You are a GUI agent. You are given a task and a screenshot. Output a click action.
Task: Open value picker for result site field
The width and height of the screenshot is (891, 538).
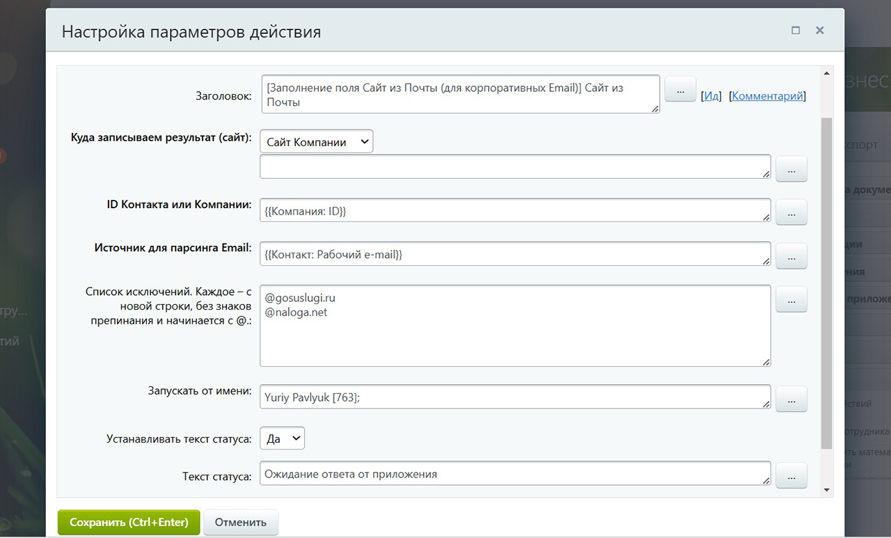point(791,169)
